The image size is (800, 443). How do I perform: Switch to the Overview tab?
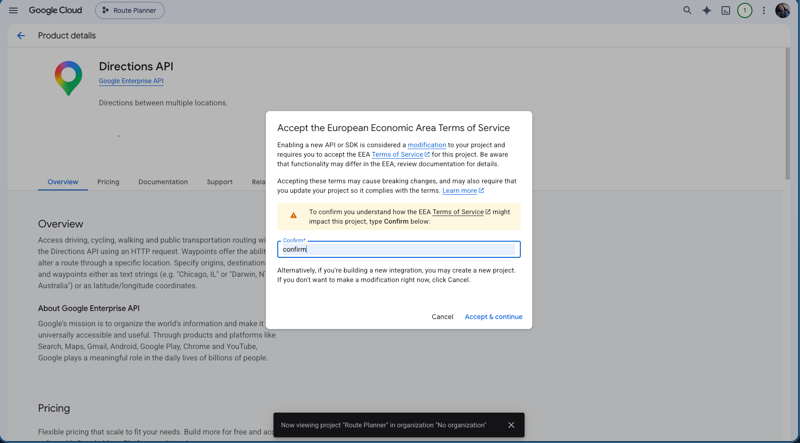(63, 182)
